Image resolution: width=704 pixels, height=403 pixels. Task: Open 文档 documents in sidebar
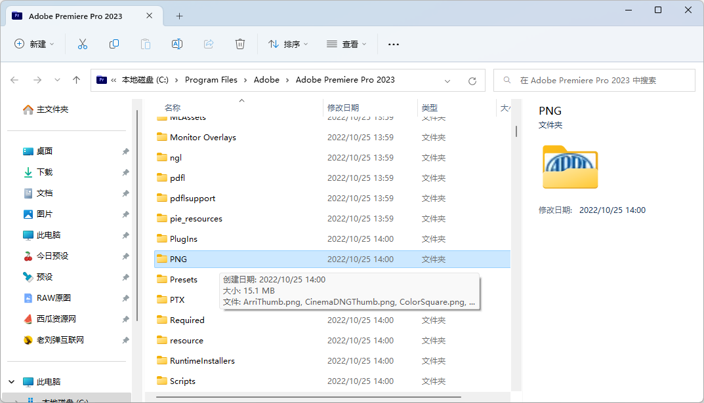click(x=37, y=193)
